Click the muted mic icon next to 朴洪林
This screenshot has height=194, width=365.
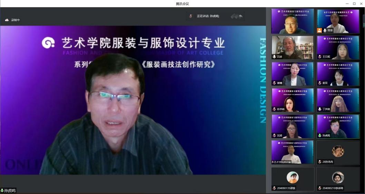pos(275,109)
